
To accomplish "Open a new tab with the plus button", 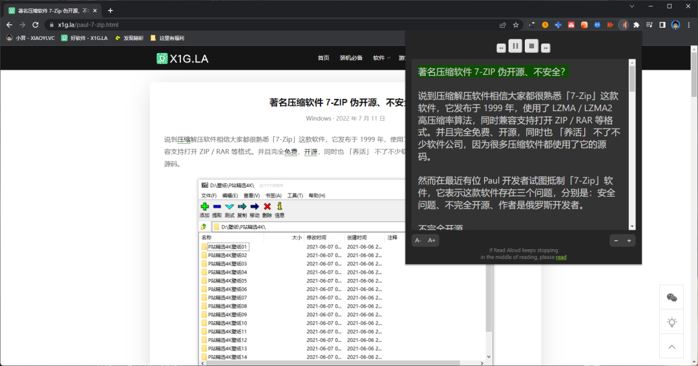I will pos(111,10).
